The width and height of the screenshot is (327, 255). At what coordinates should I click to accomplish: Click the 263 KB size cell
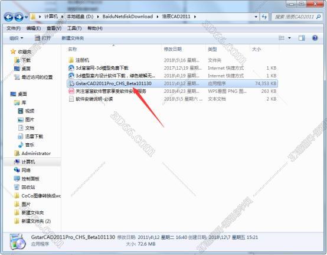click(x=269, y=91)
